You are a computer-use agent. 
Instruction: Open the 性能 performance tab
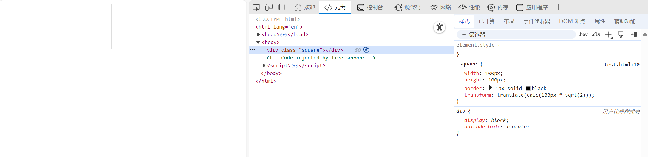(469, 7)
